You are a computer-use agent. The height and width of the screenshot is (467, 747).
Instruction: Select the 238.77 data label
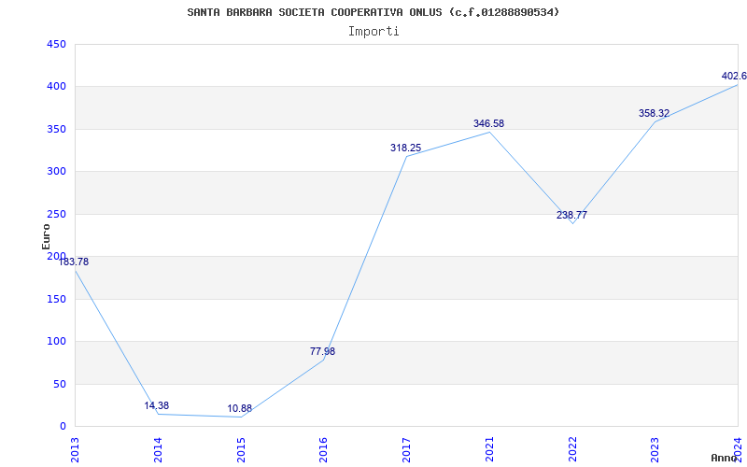coord(571,215)
